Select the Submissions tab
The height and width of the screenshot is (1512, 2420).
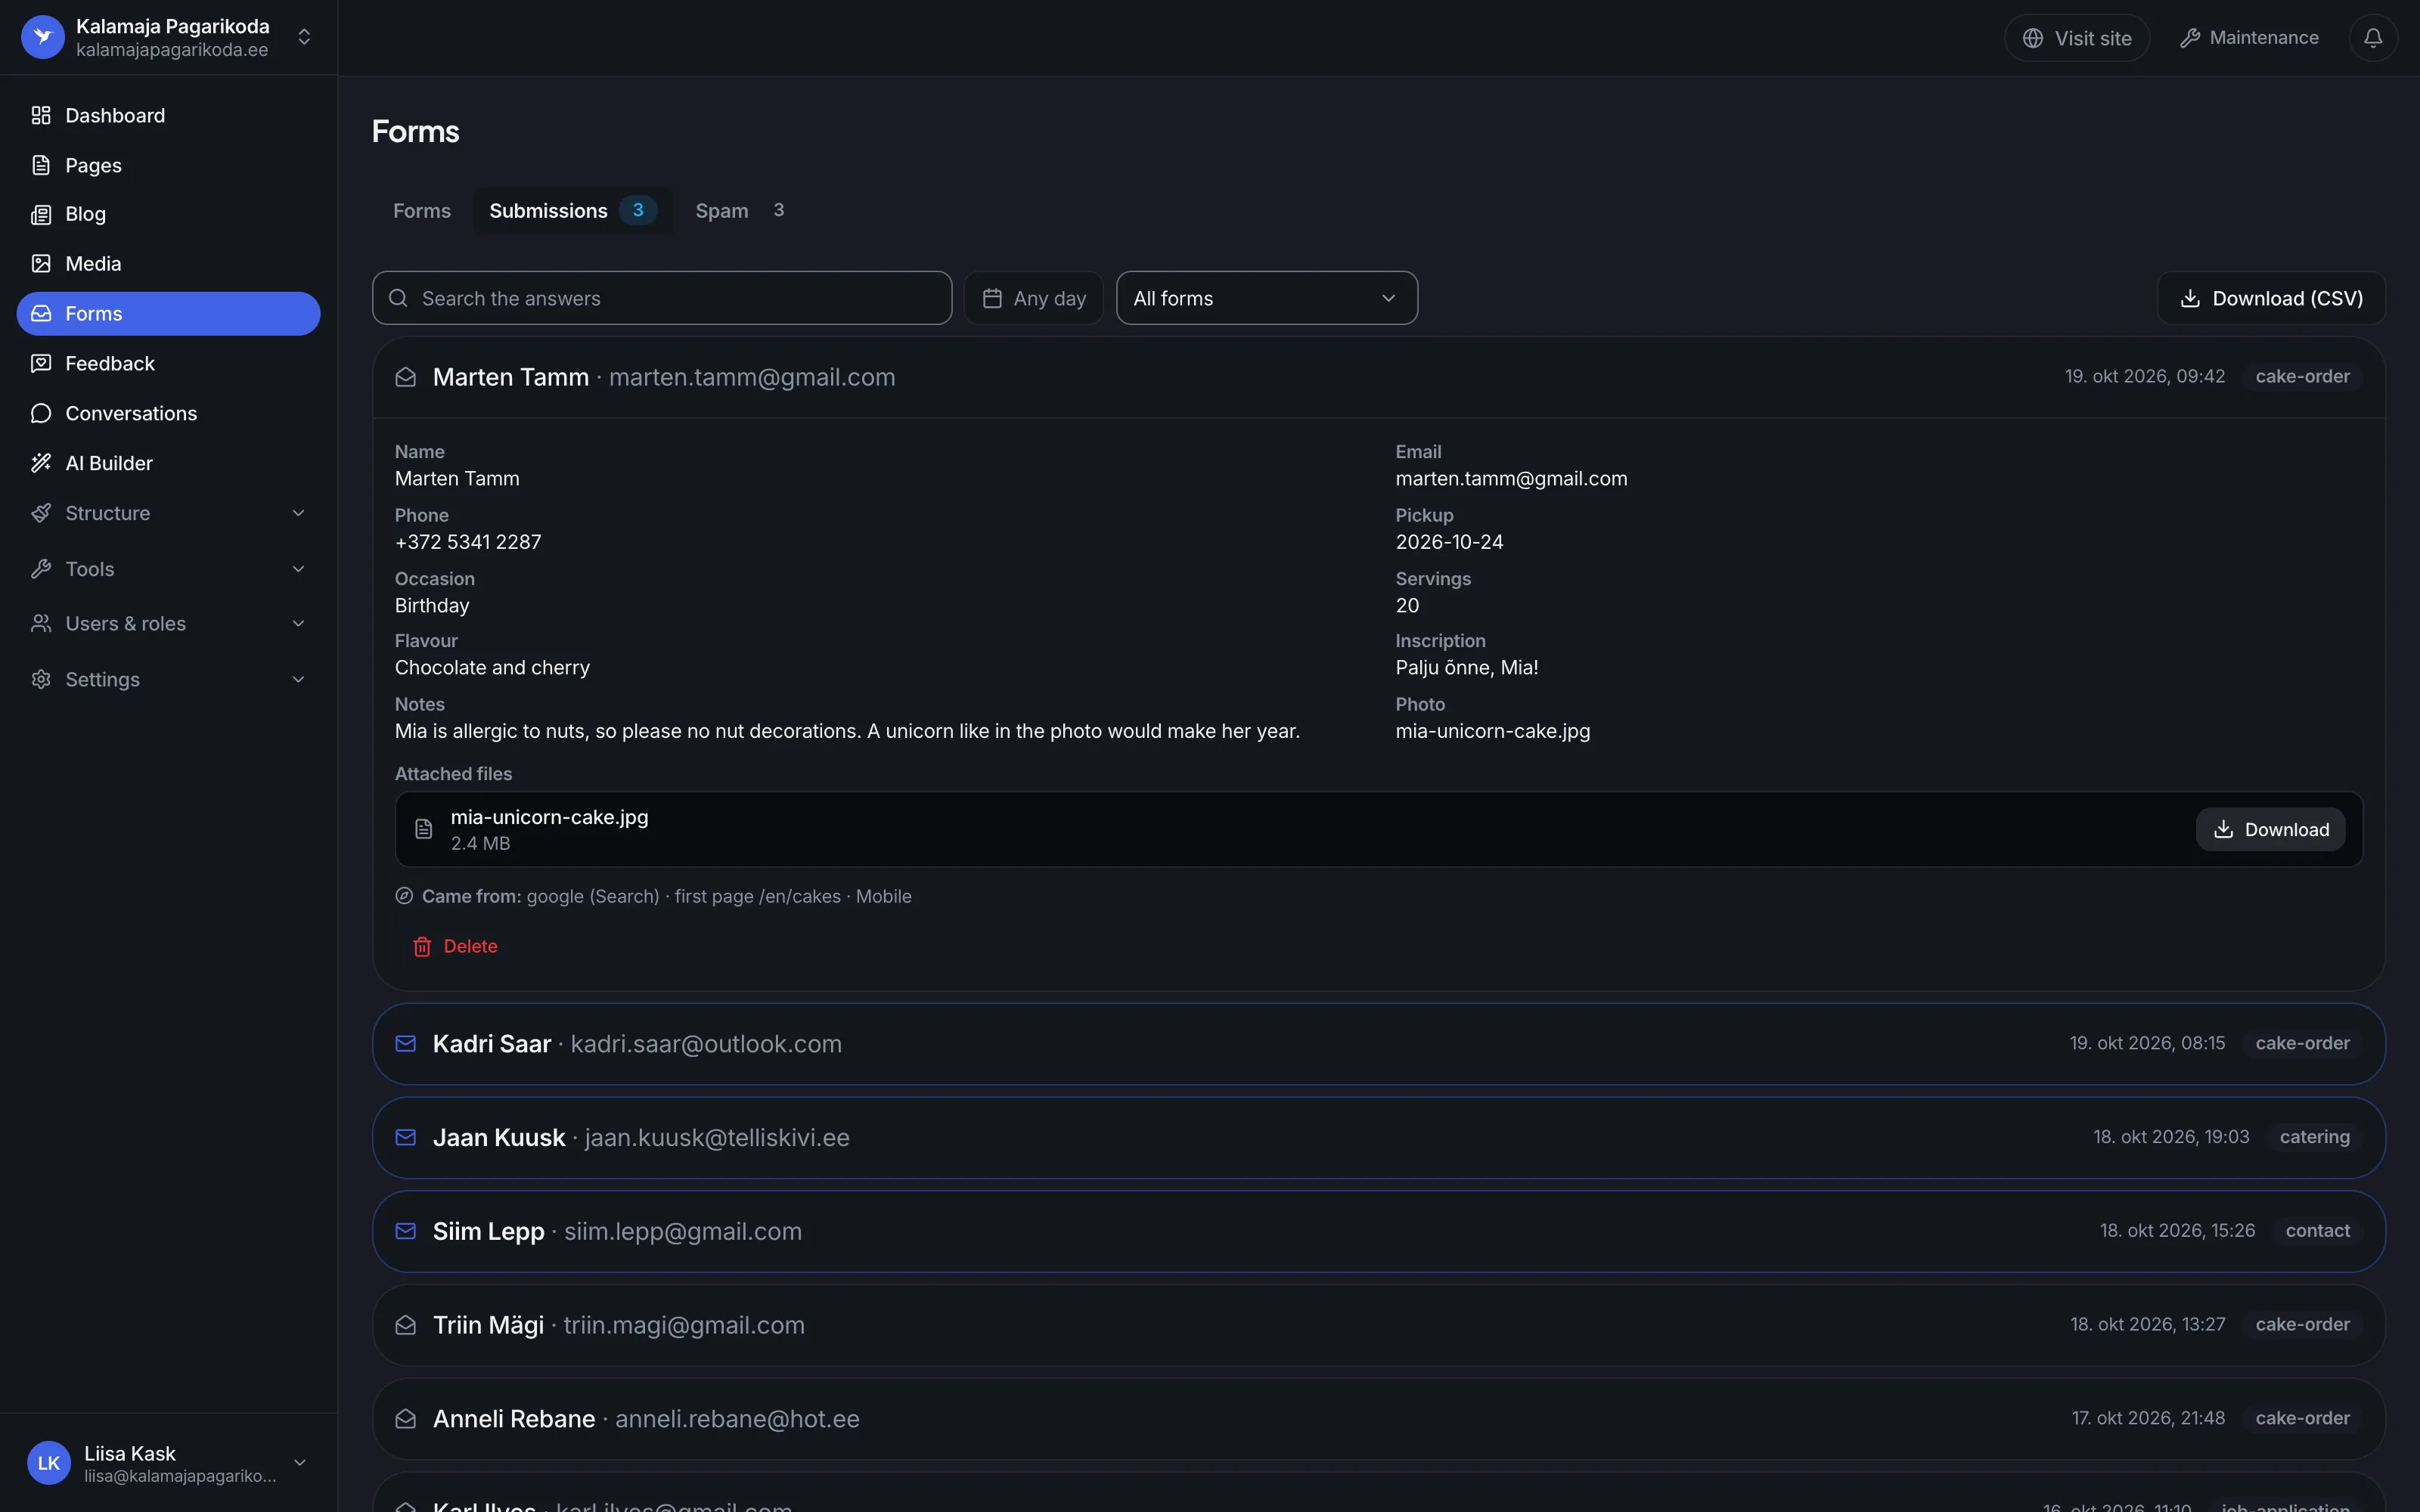click(x=572, y=211)
